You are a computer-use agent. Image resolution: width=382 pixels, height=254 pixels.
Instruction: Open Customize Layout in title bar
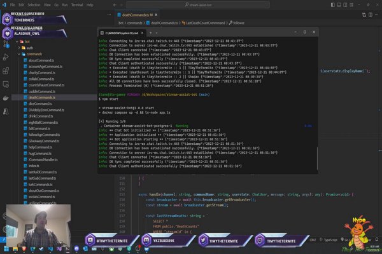pos(351,5)
